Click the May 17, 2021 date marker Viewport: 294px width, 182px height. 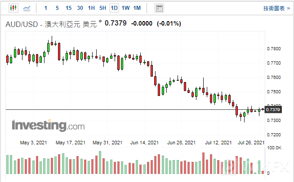pos(71,143)
